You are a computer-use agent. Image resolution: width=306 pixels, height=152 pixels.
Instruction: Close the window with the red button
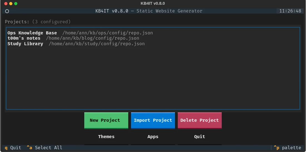pyautogui.click(x=6, y=4)
